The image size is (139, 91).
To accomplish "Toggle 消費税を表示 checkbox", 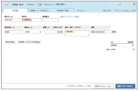I will point(52,27).
